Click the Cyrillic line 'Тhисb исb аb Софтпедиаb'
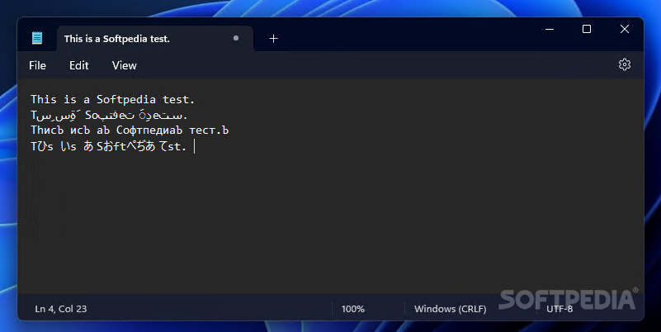The height and width of the screenshot is (332, 661). tap(130, 130)
